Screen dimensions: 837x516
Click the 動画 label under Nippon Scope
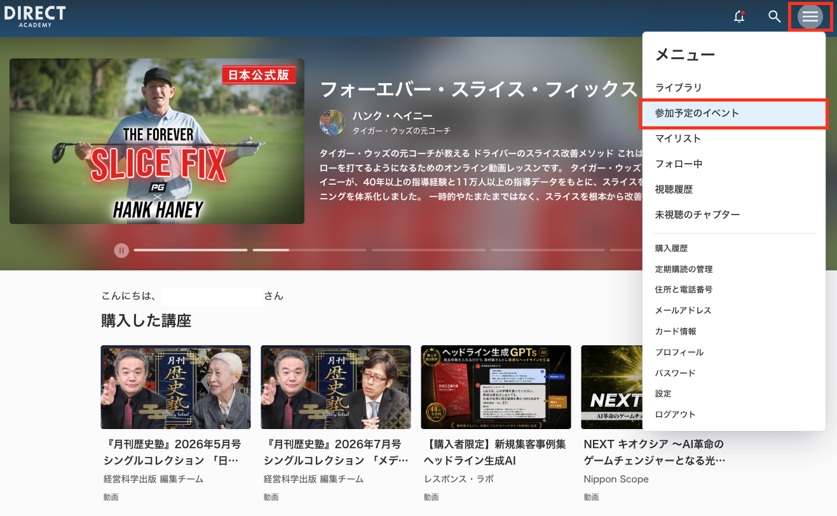point(592,497)
